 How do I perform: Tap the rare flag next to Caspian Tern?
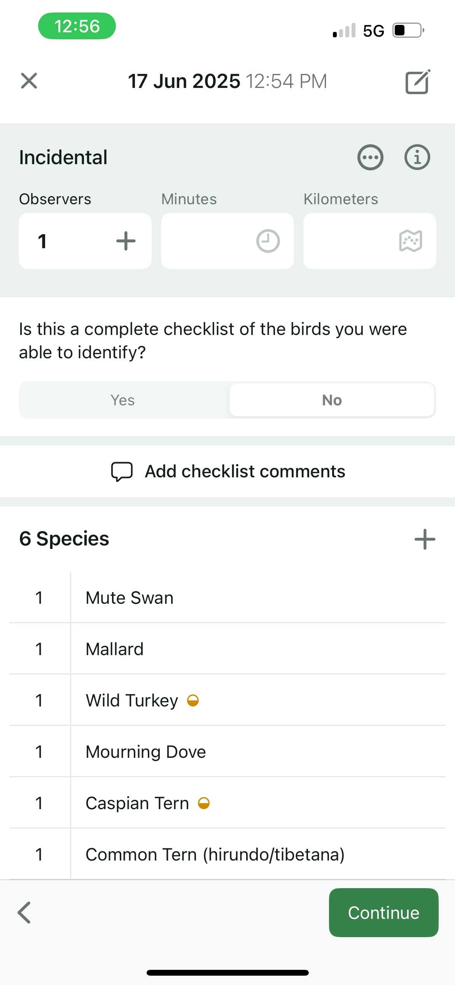click(204, 803)
